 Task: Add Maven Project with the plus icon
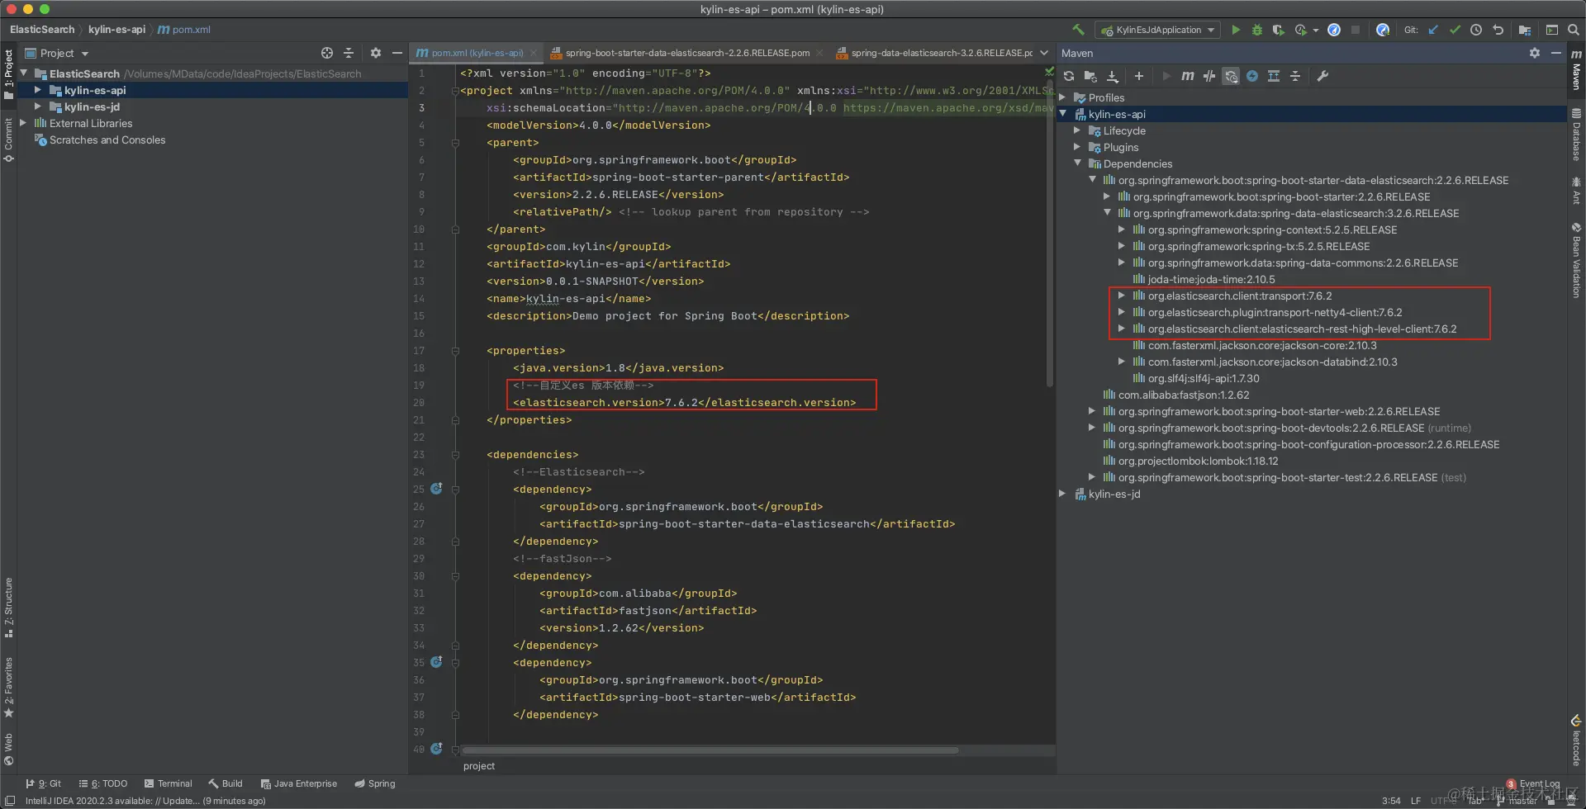pos(1139,76)
